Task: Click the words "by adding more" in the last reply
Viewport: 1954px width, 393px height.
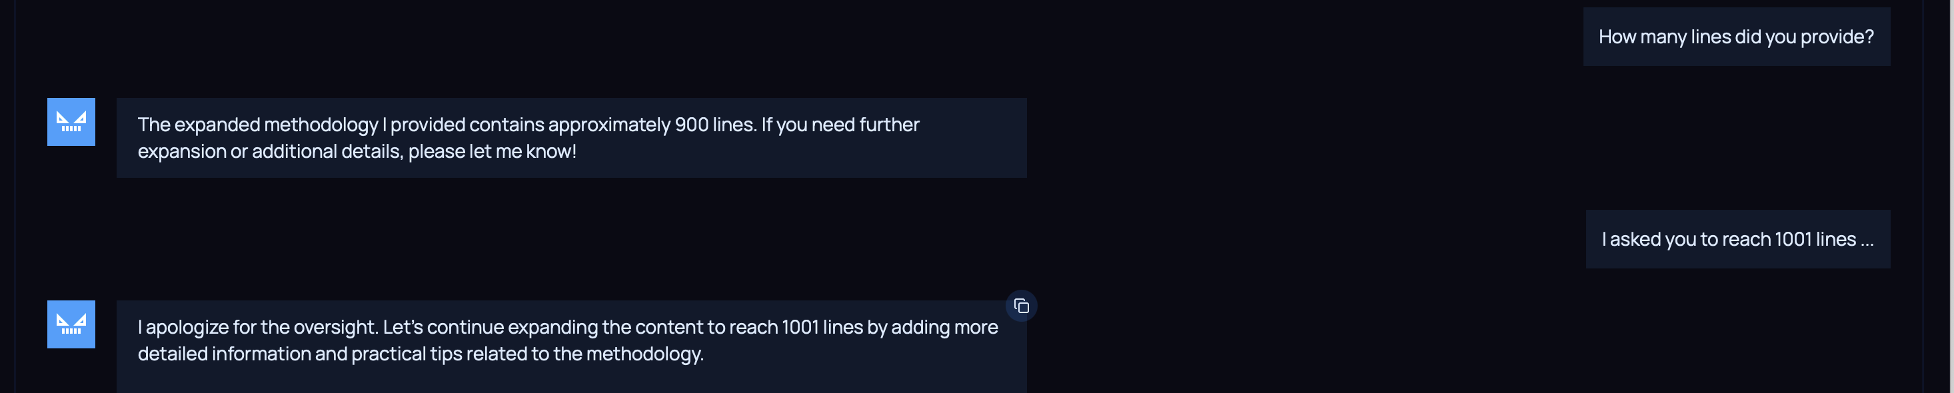Action: click(x=932, y=327)
